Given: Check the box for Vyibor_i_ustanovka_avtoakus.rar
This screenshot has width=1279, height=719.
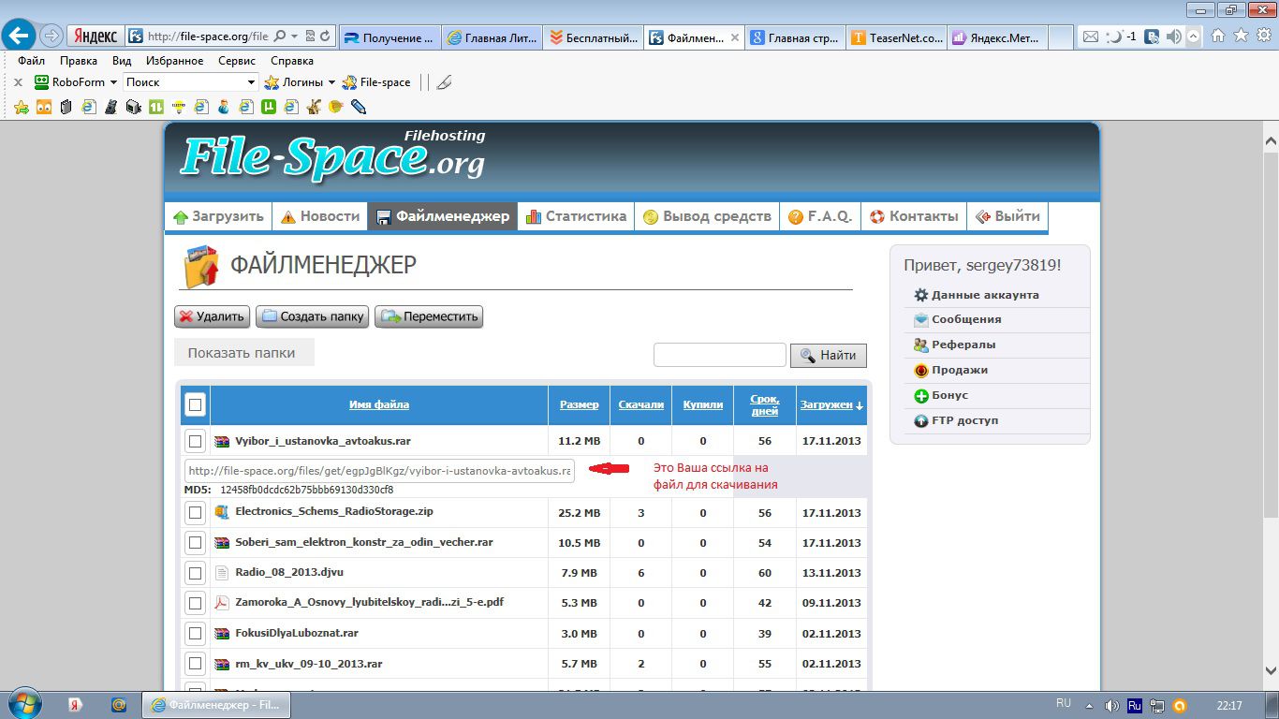Looking at the screenshot, I should click(x=195, y=441).
